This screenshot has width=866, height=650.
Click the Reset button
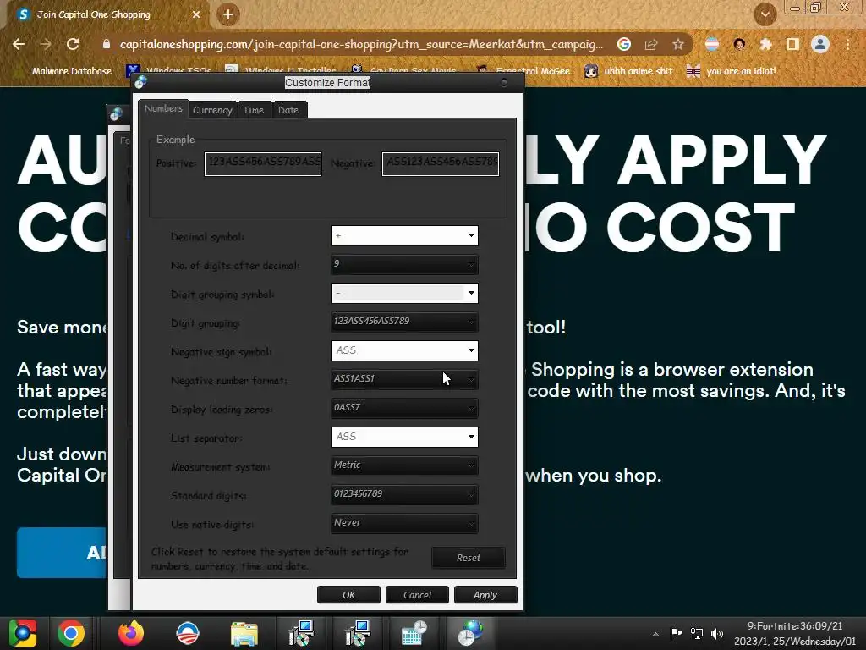coord(469,558)
